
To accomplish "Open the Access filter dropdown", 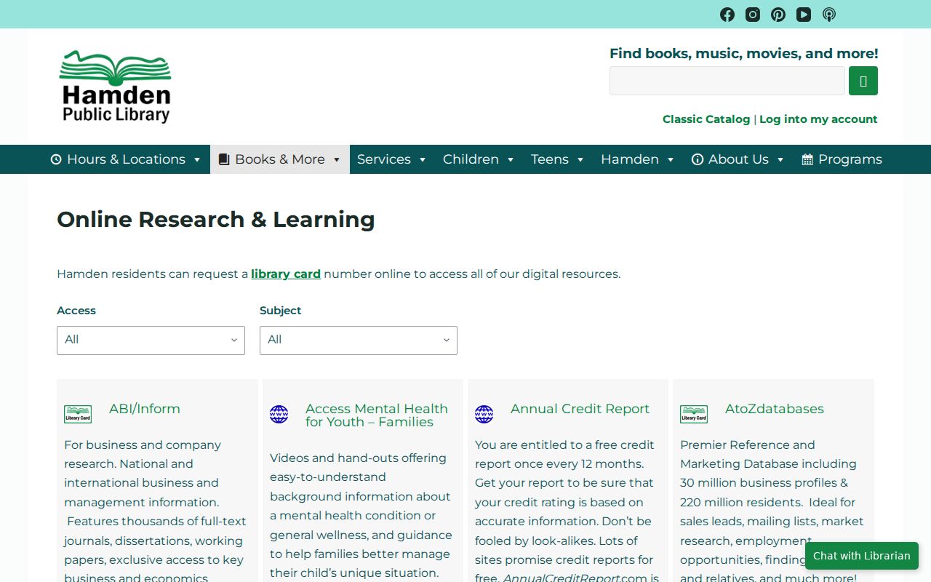I will tap(151, 340).
